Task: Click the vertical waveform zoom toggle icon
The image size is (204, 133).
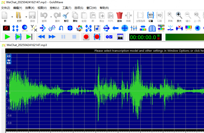Action: (x=9, y=62)
